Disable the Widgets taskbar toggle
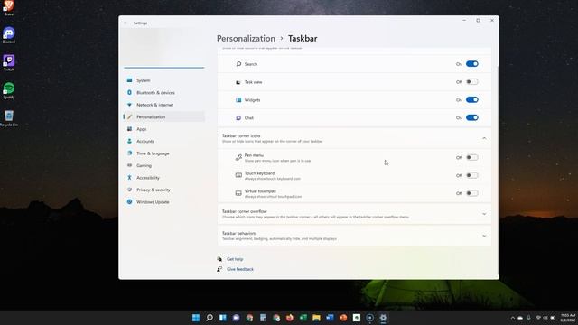 tap(471, 100)
